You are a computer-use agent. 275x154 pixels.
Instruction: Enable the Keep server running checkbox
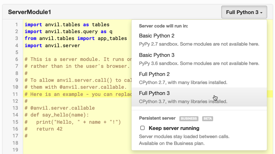pos(142,128)
